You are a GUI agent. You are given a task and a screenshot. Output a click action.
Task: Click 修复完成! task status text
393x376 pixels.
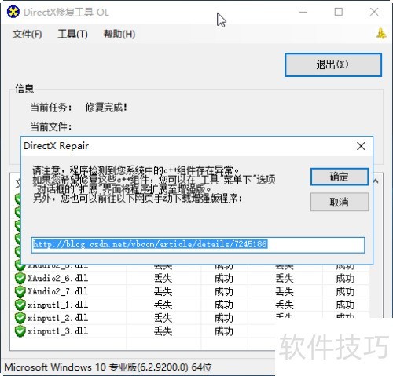tap(106, 108)
